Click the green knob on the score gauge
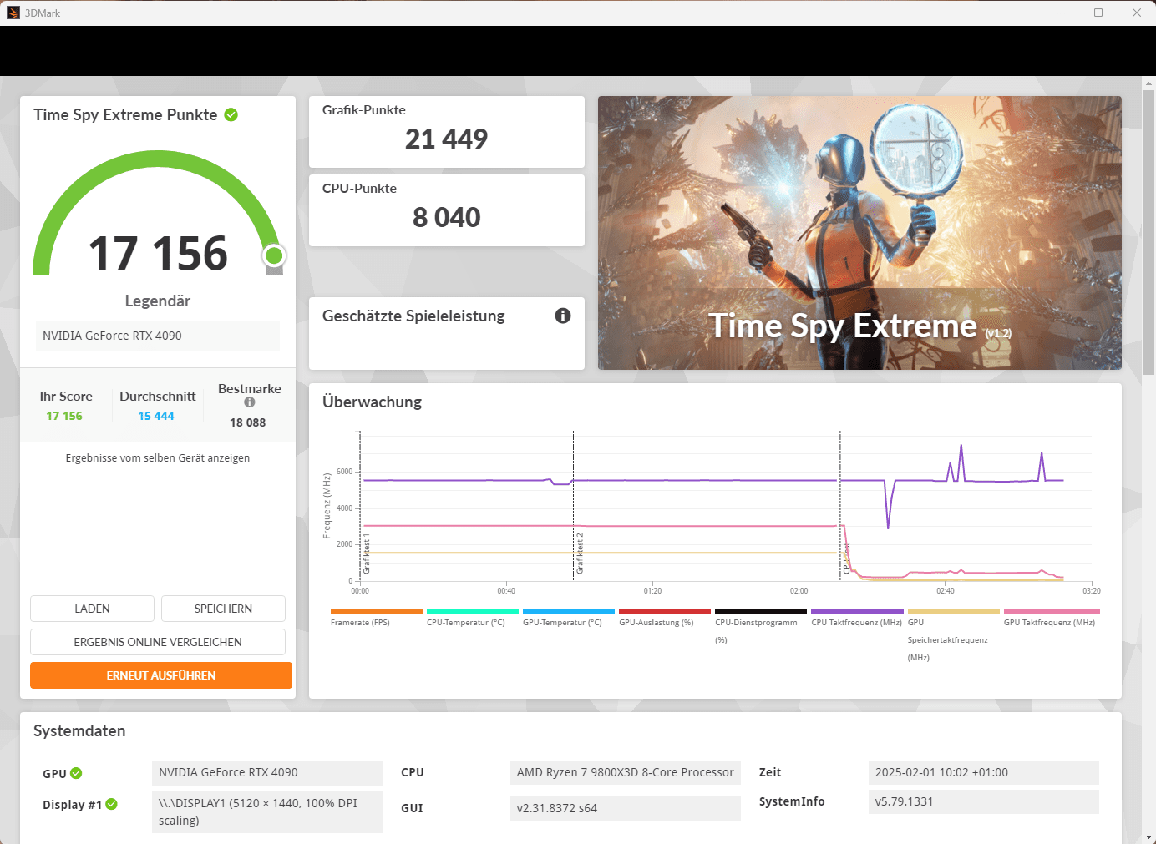Image resolution: width=1156 pixels, height=844 pixels. tap(274, 255)
